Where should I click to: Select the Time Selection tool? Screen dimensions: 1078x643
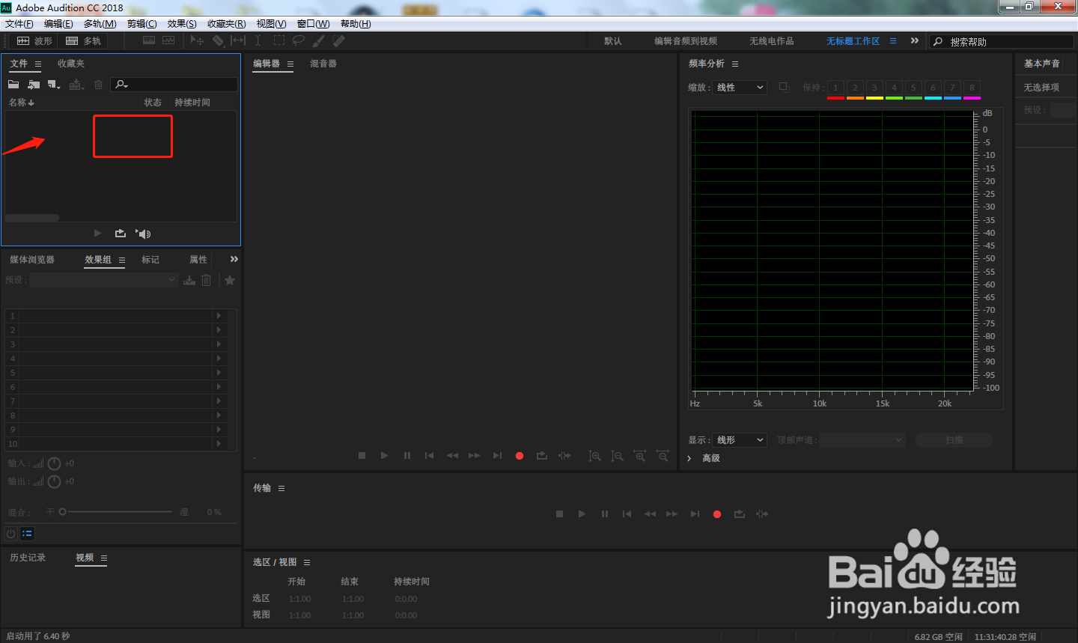(258, 40)
